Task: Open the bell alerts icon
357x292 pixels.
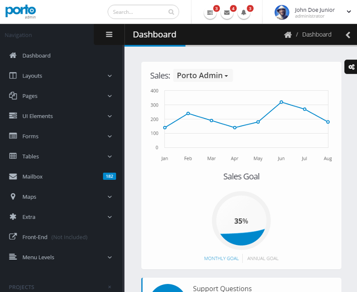Action: pos(244,12)
